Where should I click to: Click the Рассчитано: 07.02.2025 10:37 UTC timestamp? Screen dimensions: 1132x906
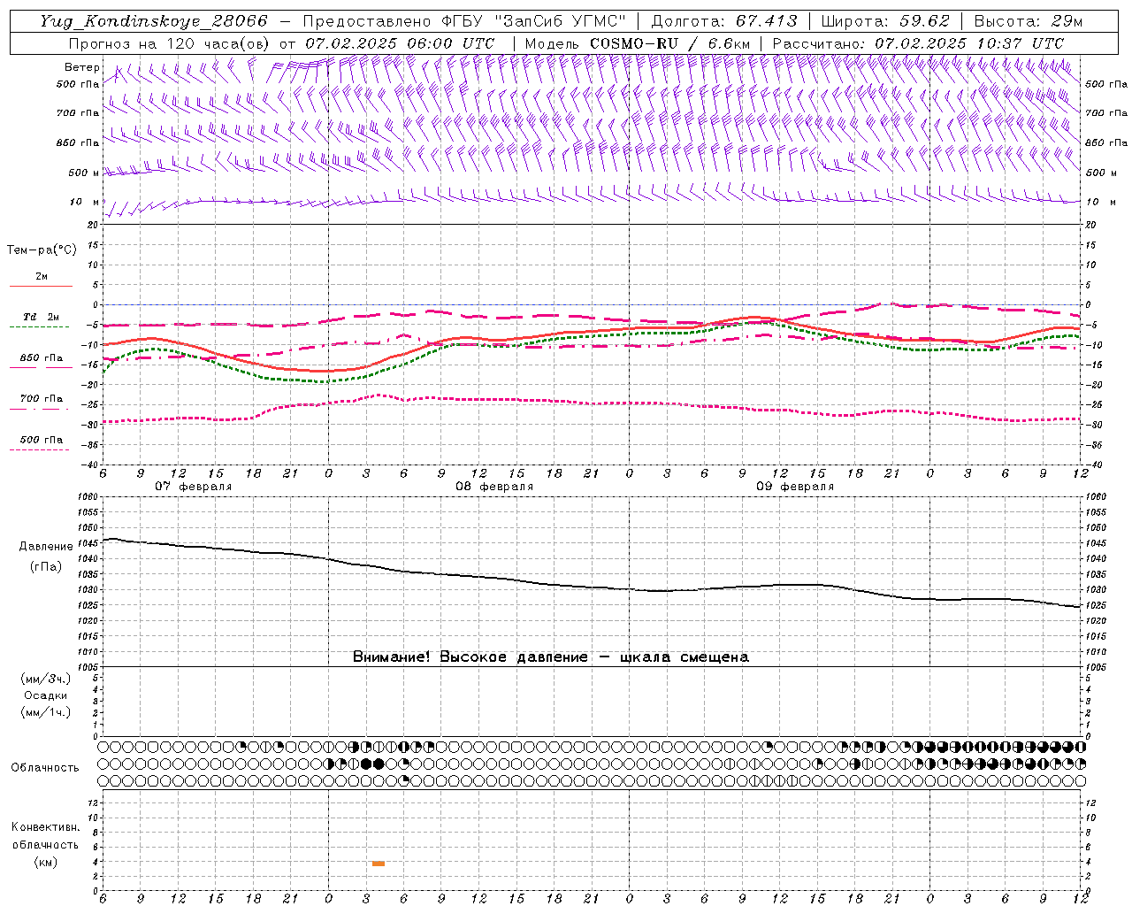[x=918, y=43]
